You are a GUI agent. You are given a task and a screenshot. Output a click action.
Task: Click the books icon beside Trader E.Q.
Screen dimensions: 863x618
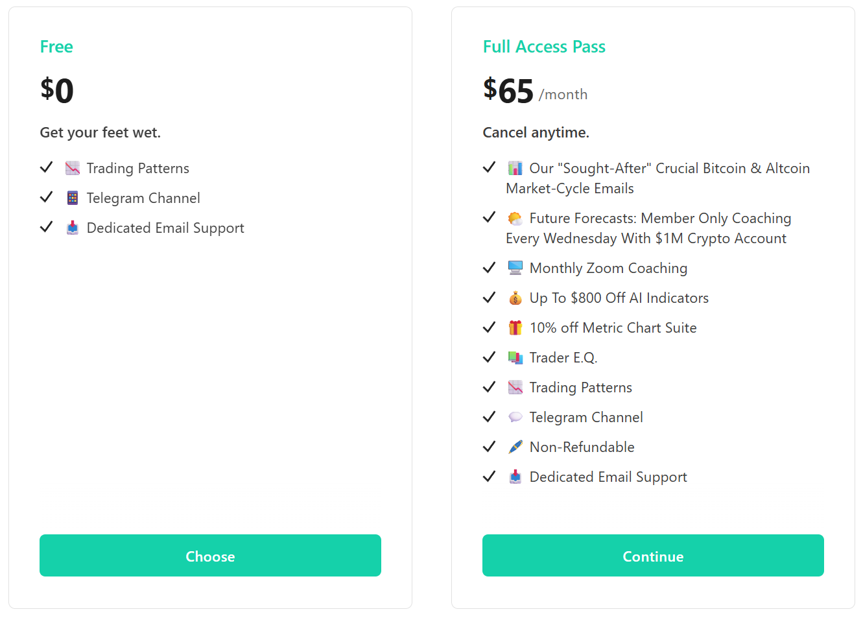click(515, 358)
